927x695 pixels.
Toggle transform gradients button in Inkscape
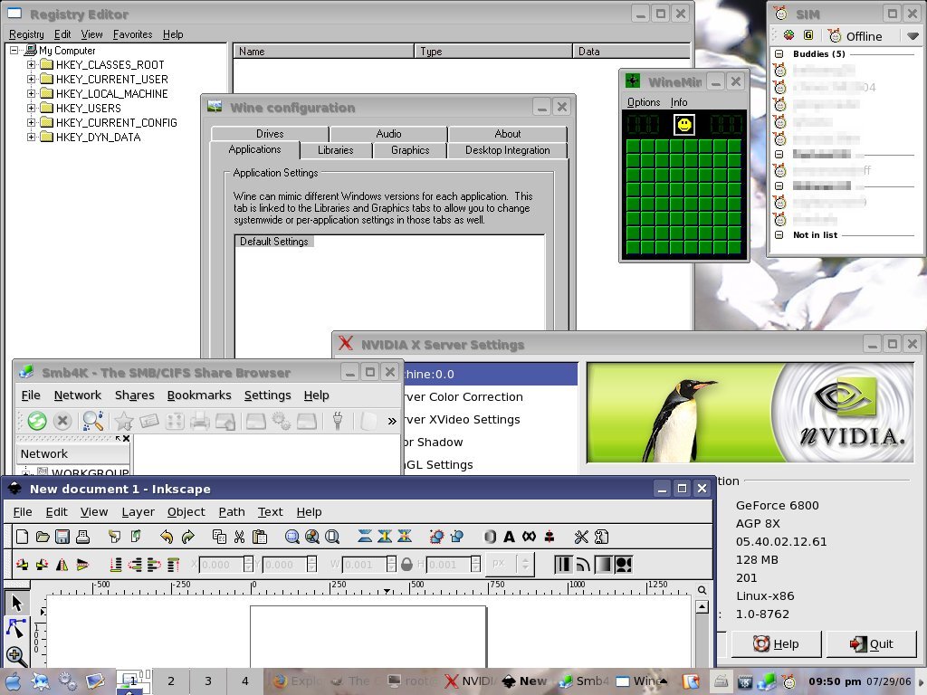click(x=603, y=565)
